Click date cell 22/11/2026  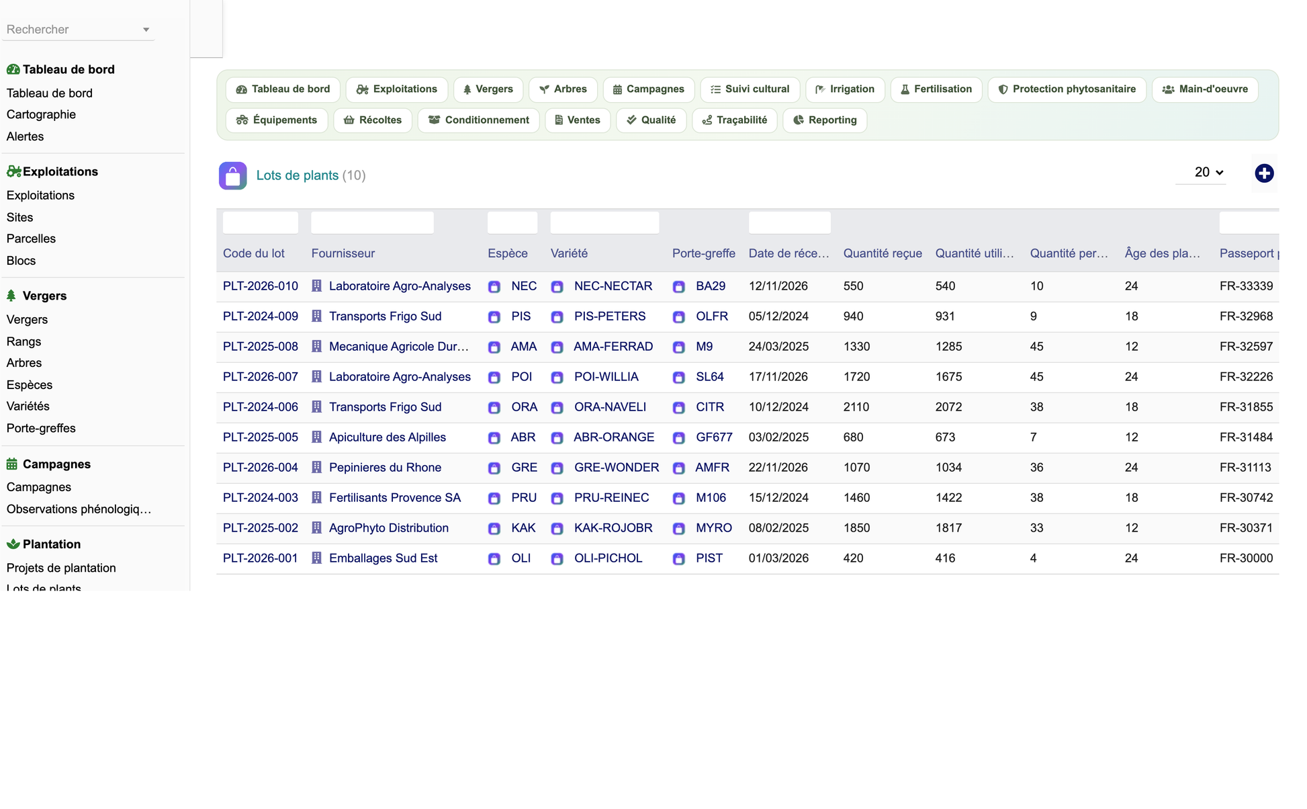pos(778,468)
